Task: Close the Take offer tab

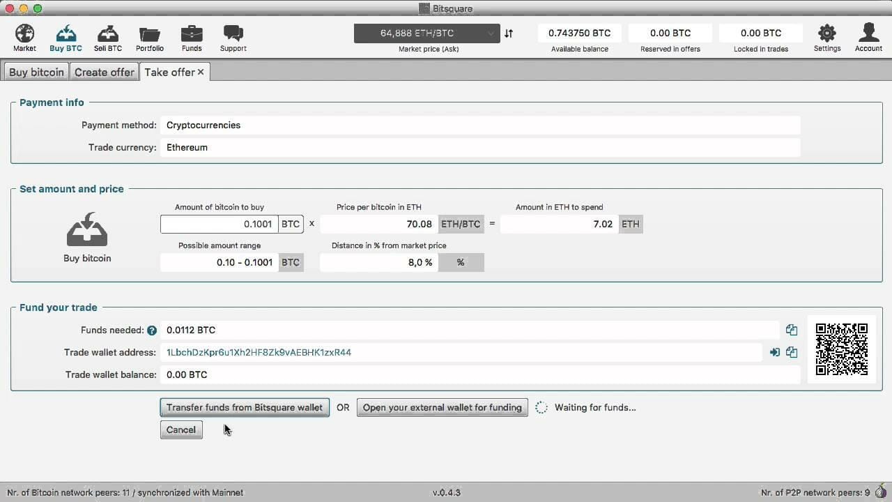Action: (x=201, y=72)
